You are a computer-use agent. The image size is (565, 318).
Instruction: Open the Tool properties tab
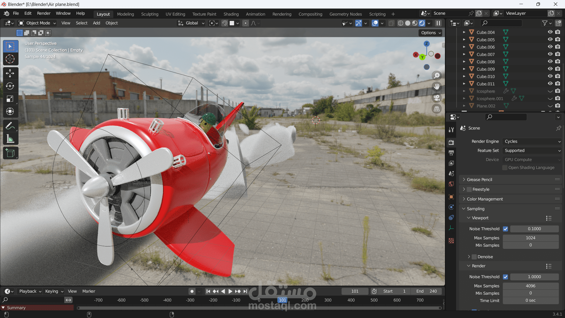click(x=451, y=130)
